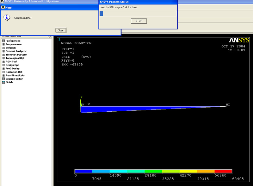This screenshot has height=186, width=253.
Task: Click the teal-green legend swatch
Action: pyautogui.click(x=136, y=171)
